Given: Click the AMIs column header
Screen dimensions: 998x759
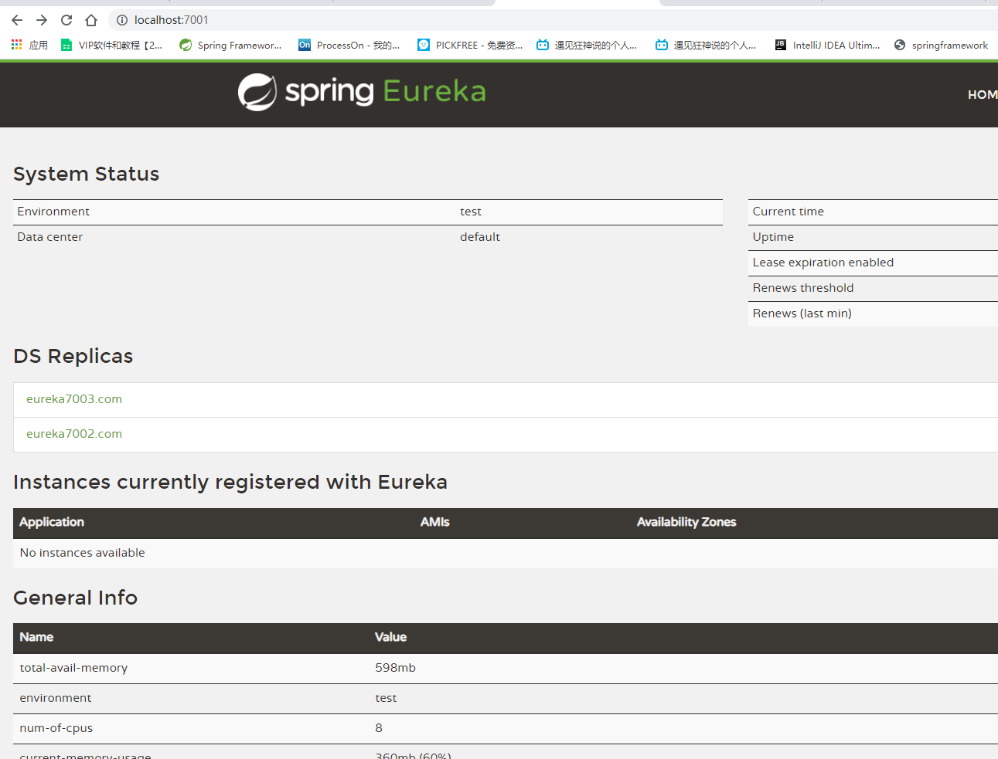Looking at the screenshot, I should [435, 523].
